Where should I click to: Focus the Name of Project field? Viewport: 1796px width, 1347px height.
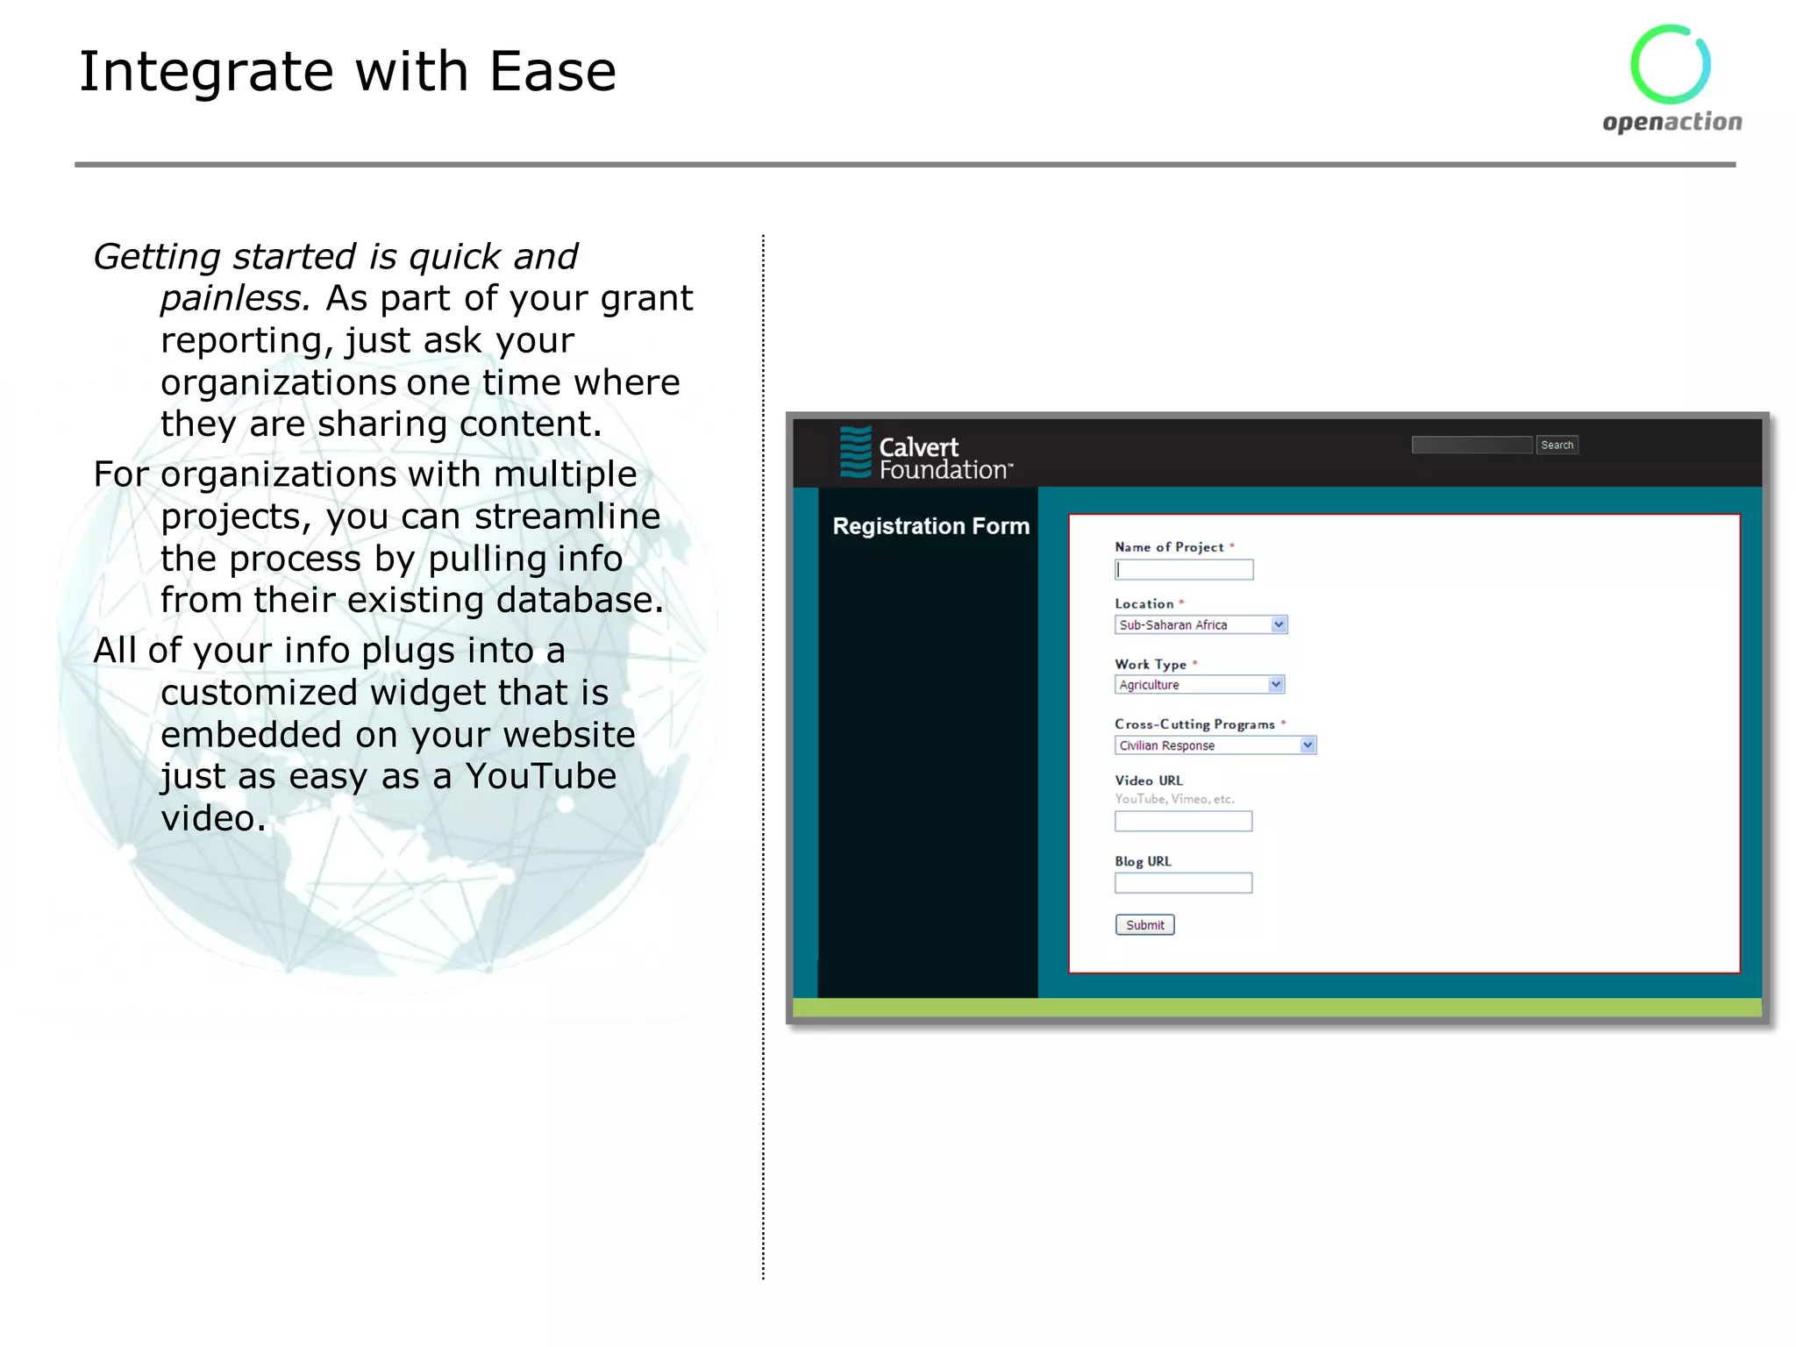(x=1184, y=570)
